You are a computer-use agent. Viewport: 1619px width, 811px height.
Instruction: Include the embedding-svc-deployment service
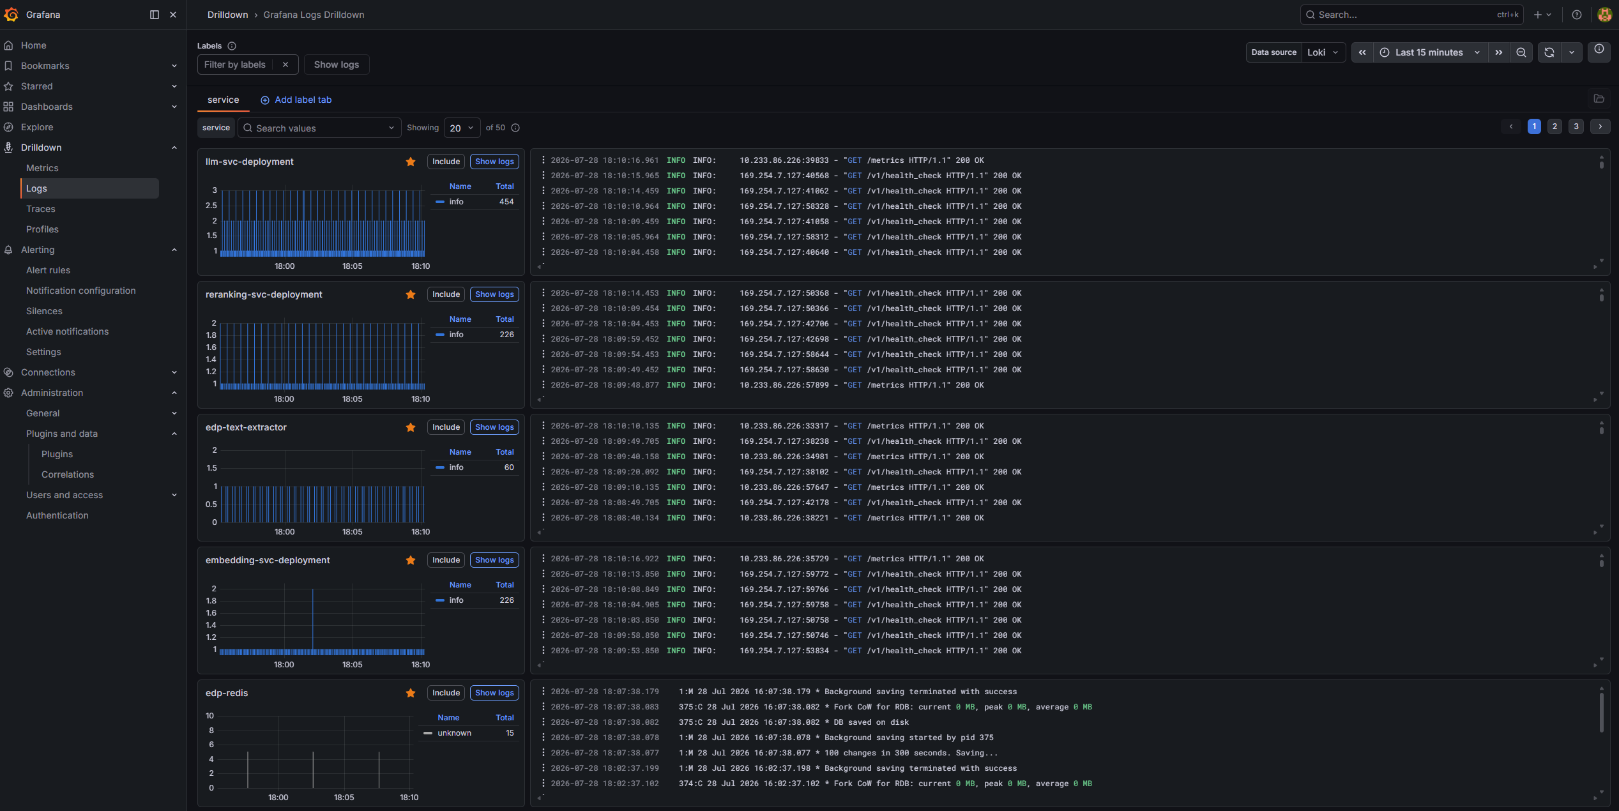446,560
